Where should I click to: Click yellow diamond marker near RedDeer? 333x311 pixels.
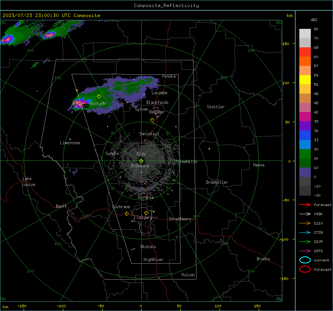152,120
